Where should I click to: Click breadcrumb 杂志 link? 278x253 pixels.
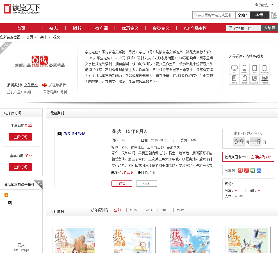(44, 37)
